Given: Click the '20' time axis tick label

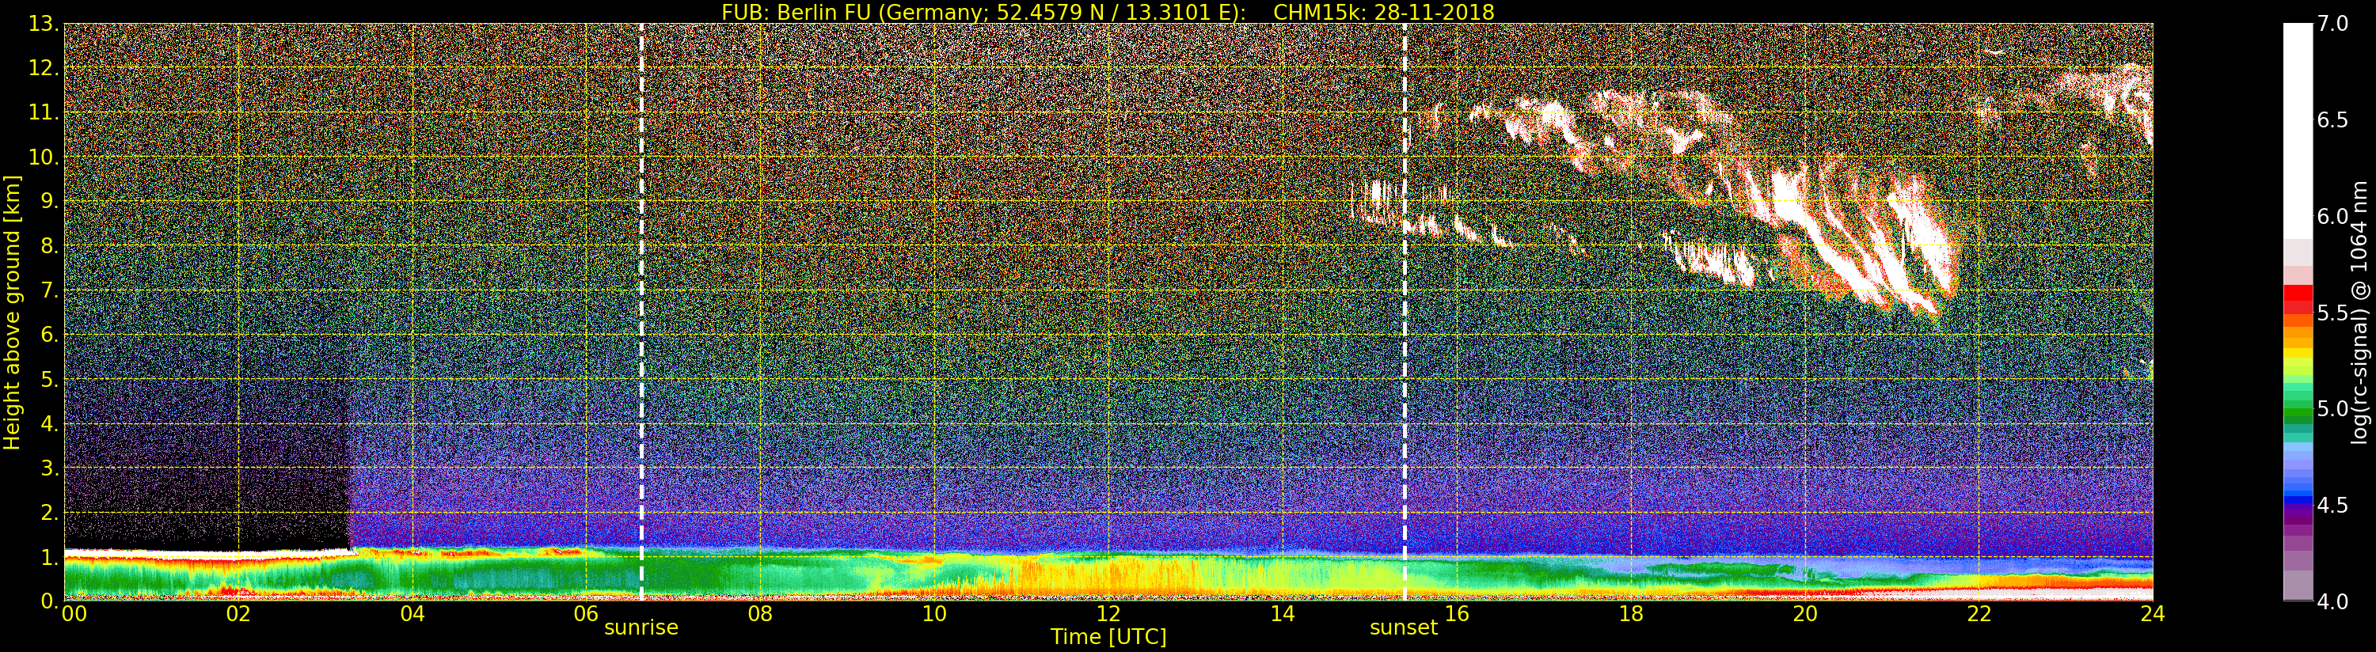Looking at the screenshot, I should coord(1805,614).
